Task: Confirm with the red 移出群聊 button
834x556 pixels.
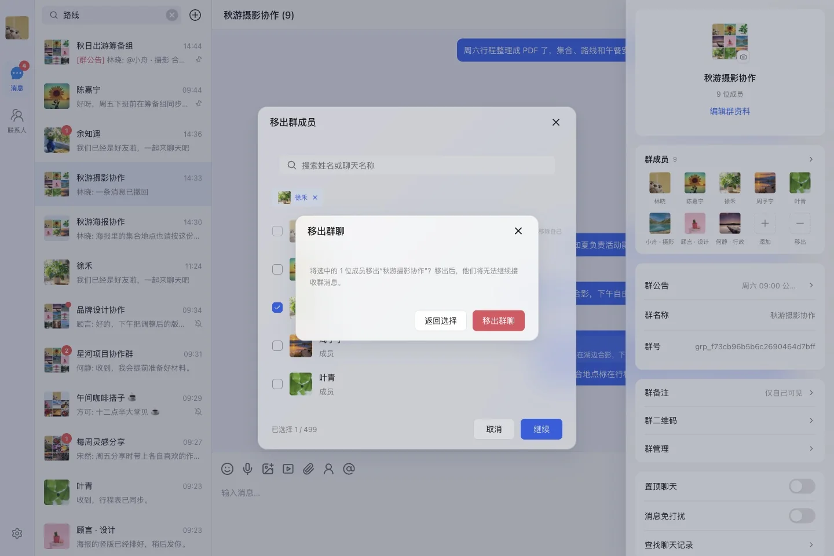Action: coord(499,321)
